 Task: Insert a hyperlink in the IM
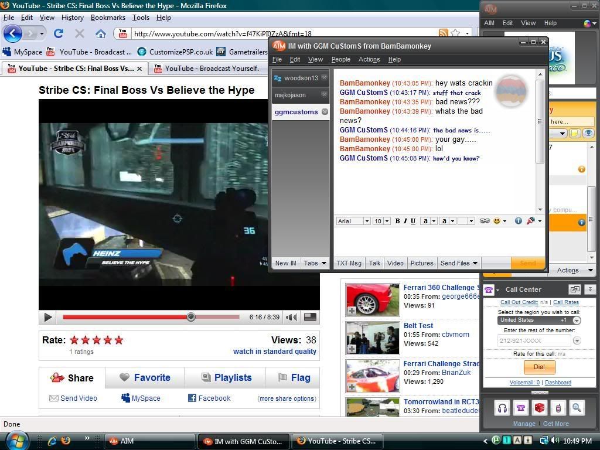(x=485, y=221)
